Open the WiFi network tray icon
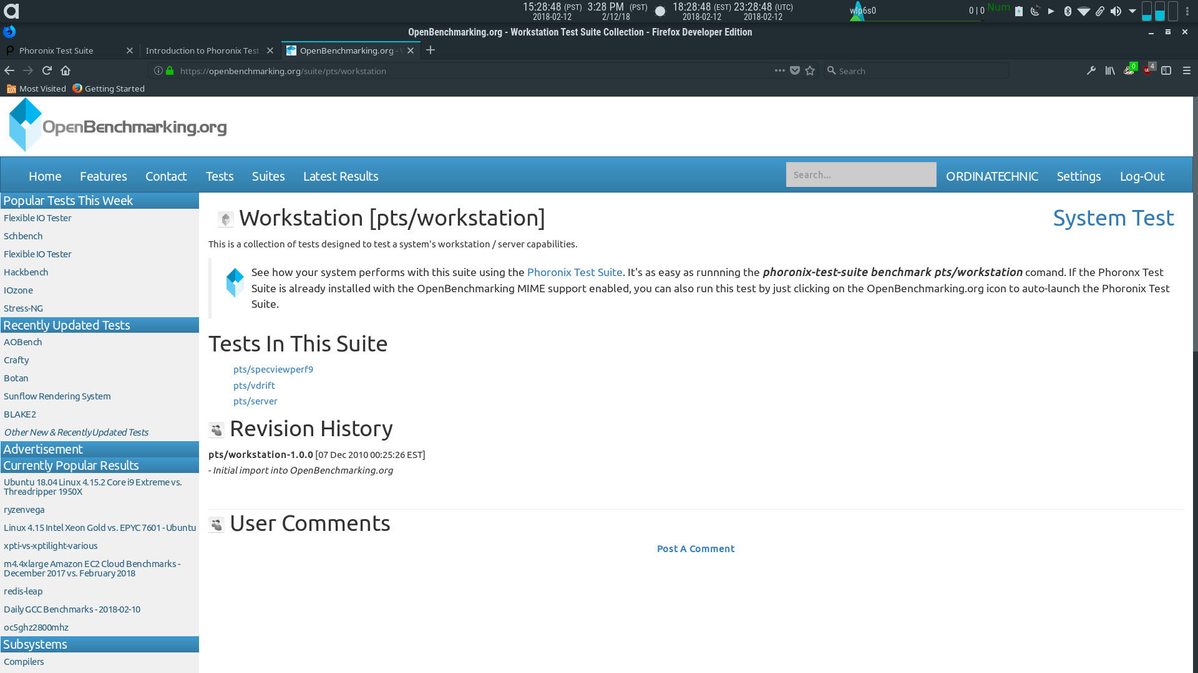Image resolution: width=1198 pixels, height=673 pixels. coord(1084,11)
